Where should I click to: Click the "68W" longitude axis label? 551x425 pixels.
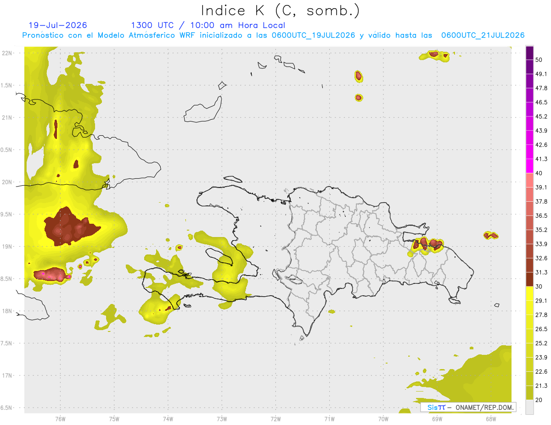point(491,418)
